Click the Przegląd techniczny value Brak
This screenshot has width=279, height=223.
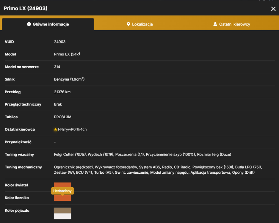click(58, 104)
